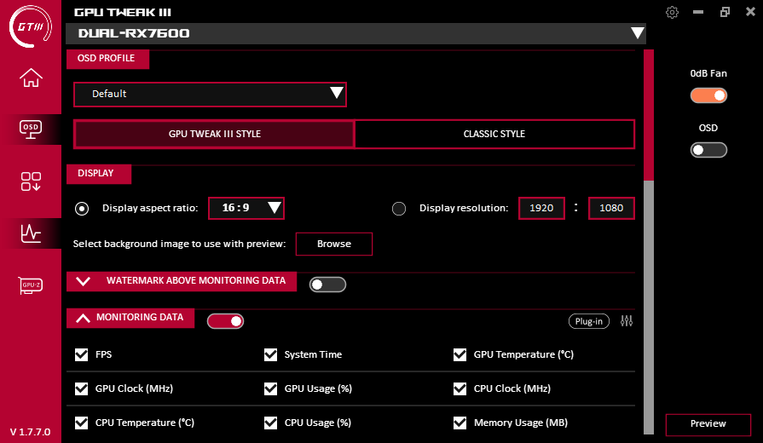
Task: Uncheck System Time checkbox
Action: 270,354
